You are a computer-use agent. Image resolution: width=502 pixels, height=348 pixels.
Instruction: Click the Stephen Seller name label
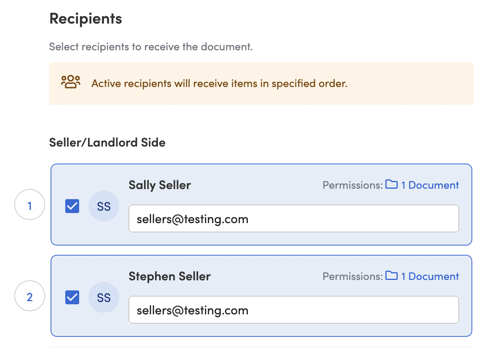click(x=170, y=276)
